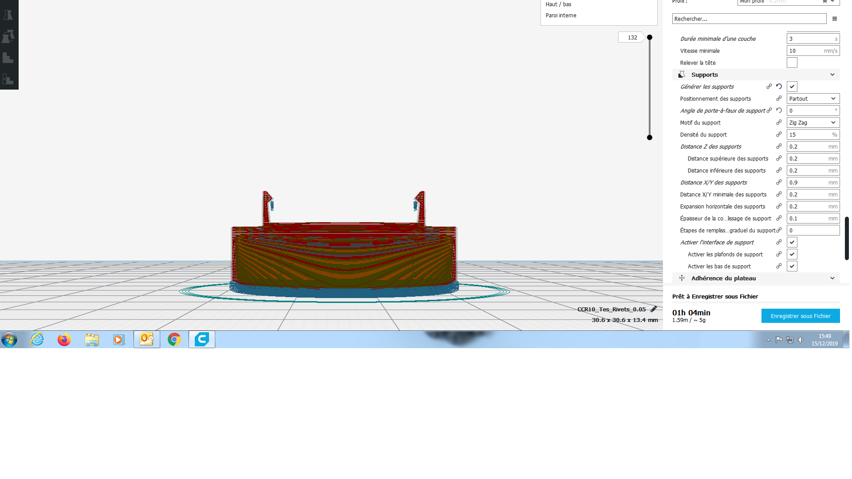Enable Relever la tête checkbox

coord(792,63)
